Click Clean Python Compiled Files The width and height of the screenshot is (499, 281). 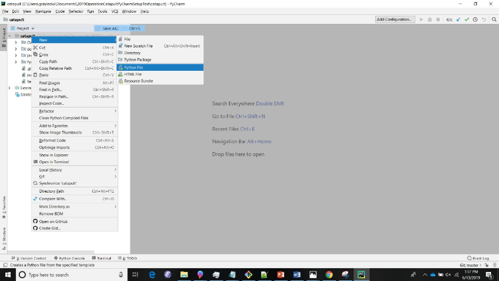(x=75, y=118)
